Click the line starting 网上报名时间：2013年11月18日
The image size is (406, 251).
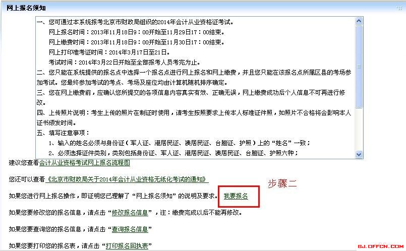click(137, 32)
